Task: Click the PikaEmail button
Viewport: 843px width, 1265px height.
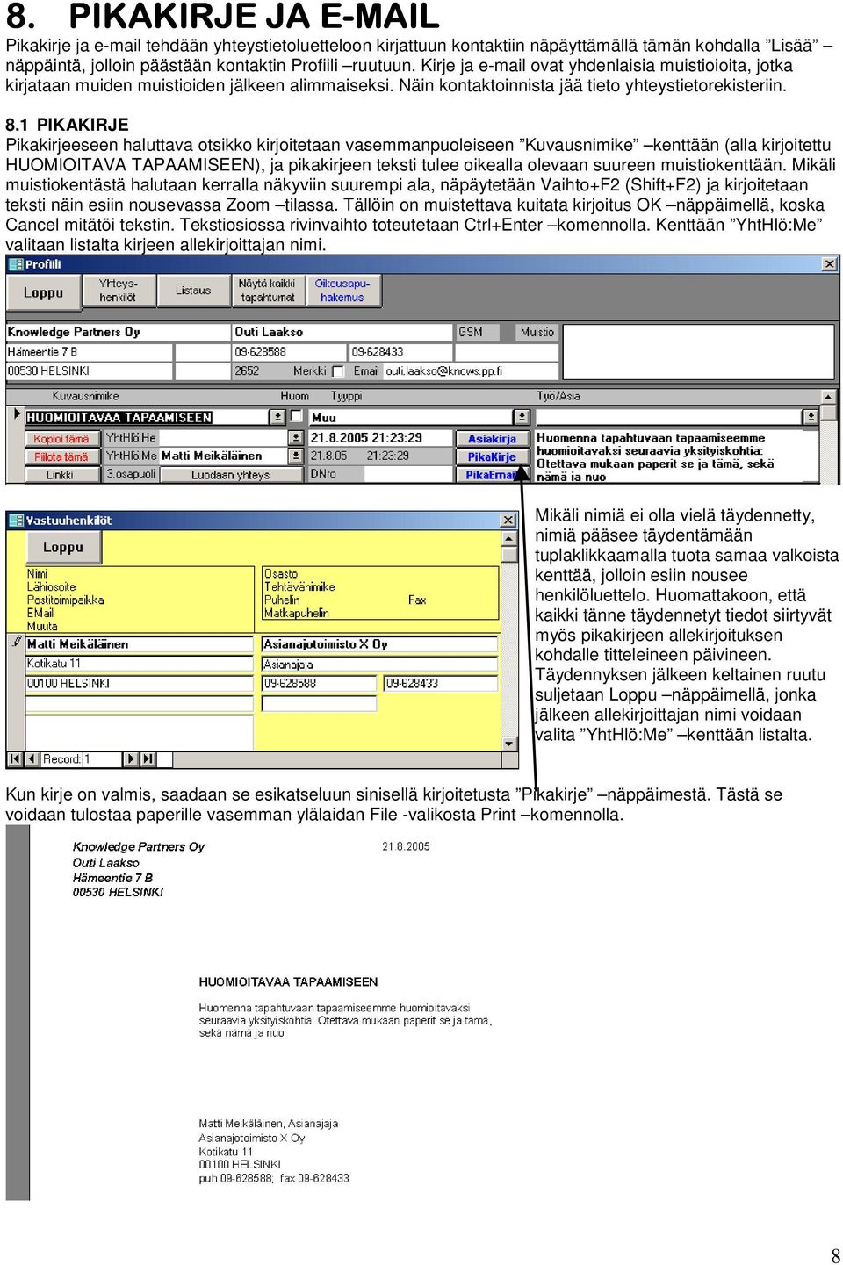Action: [x=492, y=474]
